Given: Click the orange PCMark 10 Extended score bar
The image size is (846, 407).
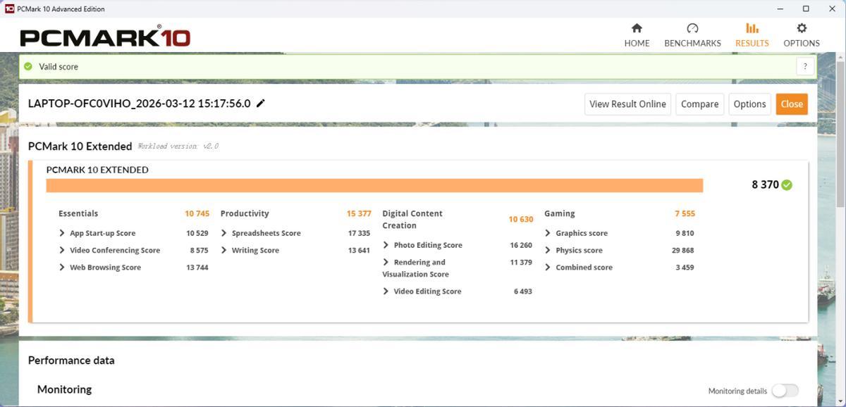Looking at the screenshot, I should tap(374, 185).
